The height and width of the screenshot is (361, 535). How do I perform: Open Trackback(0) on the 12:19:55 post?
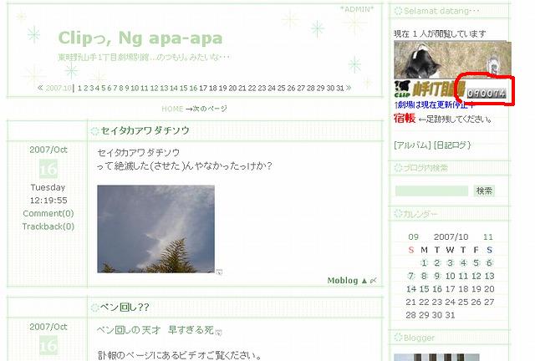(48, 226)
